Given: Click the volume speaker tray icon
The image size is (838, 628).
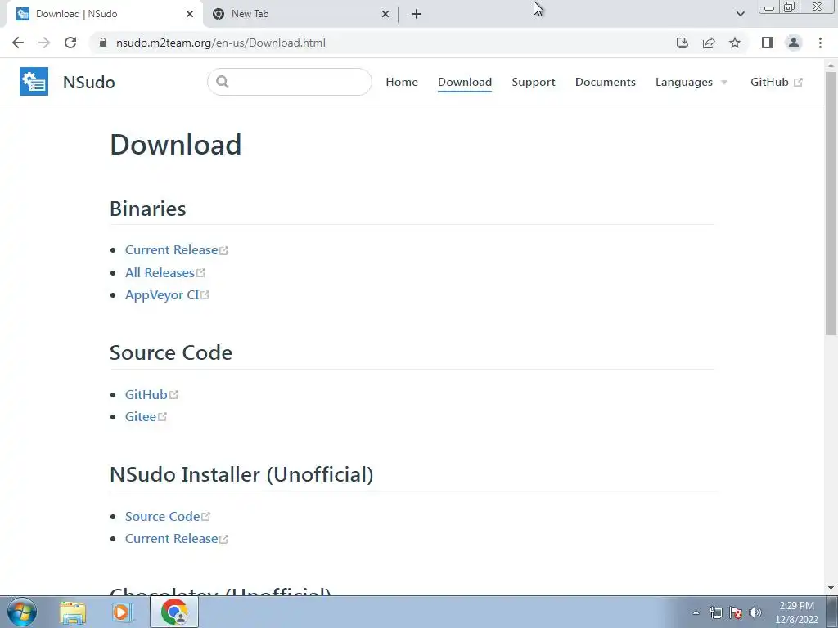Looking at the screenshot, I should [755, 612].
